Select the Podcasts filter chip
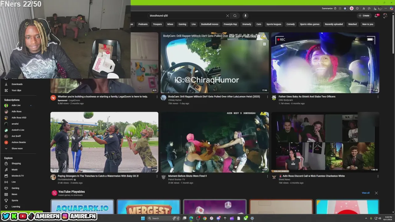395x222 pixels. pyautogui.click(x=143, y=24)
